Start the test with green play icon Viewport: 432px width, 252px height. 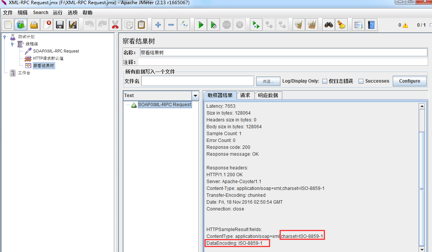point(200,25)
